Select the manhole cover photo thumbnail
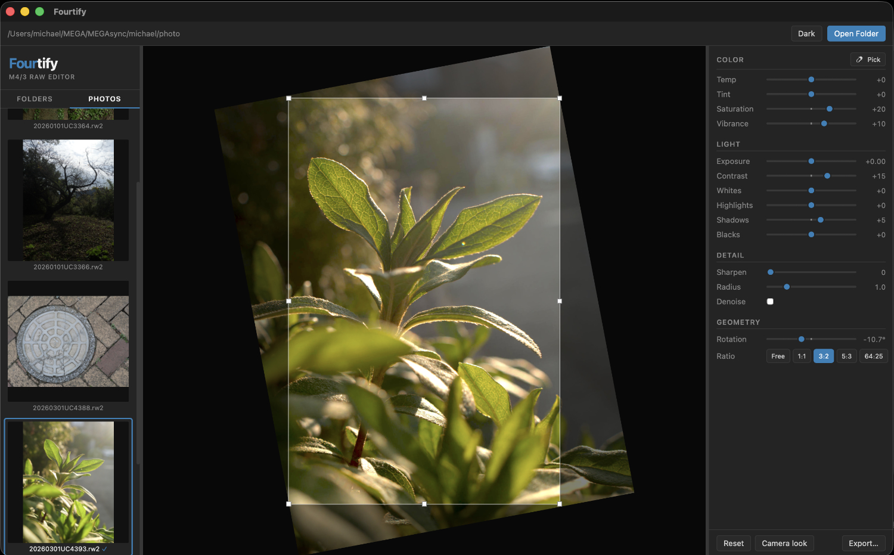 [68, 342]
